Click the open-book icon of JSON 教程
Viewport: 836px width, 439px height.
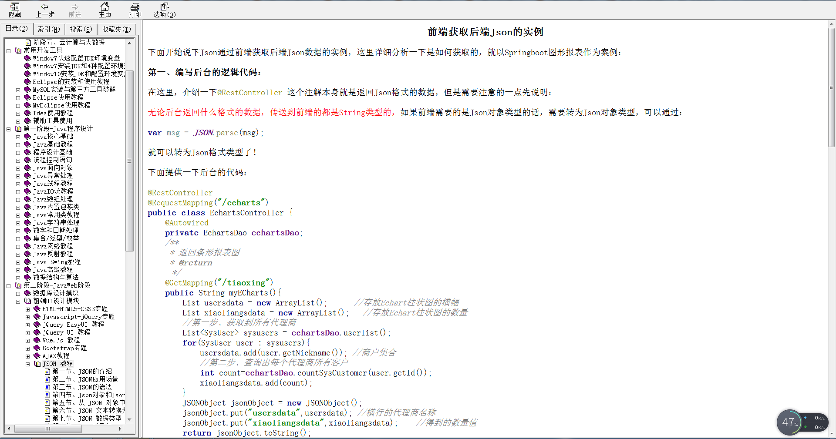click(37, 363)
